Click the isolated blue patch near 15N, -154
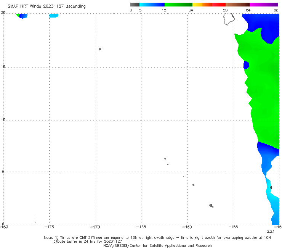This screenshot has height=248, width=282. coord(246,65)
